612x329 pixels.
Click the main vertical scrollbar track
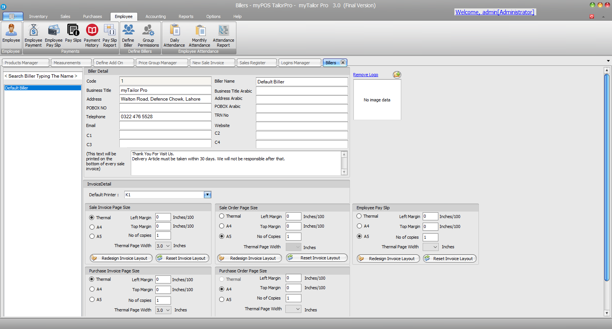click(607, 295)
